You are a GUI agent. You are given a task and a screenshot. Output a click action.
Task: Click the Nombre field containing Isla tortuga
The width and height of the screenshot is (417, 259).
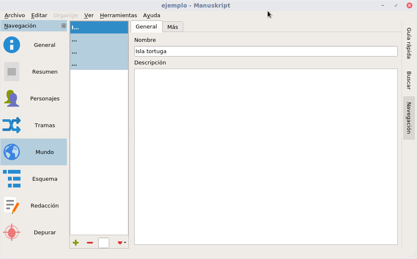[266, 51]
